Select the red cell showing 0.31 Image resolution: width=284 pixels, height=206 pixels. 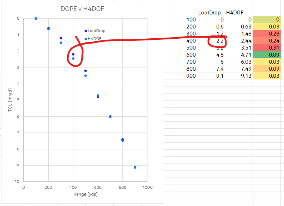point(266,48)
